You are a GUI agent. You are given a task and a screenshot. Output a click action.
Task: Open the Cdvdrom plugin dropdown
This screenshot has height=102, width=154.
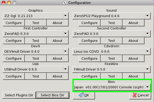click(111, 51)
